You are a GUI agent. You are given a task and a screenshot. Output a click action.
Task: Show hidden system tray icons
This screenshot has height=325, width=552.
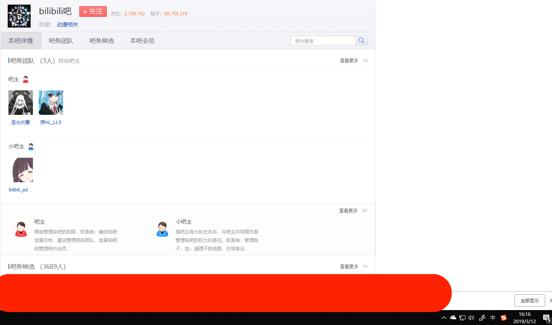click(x=444, y=318)
